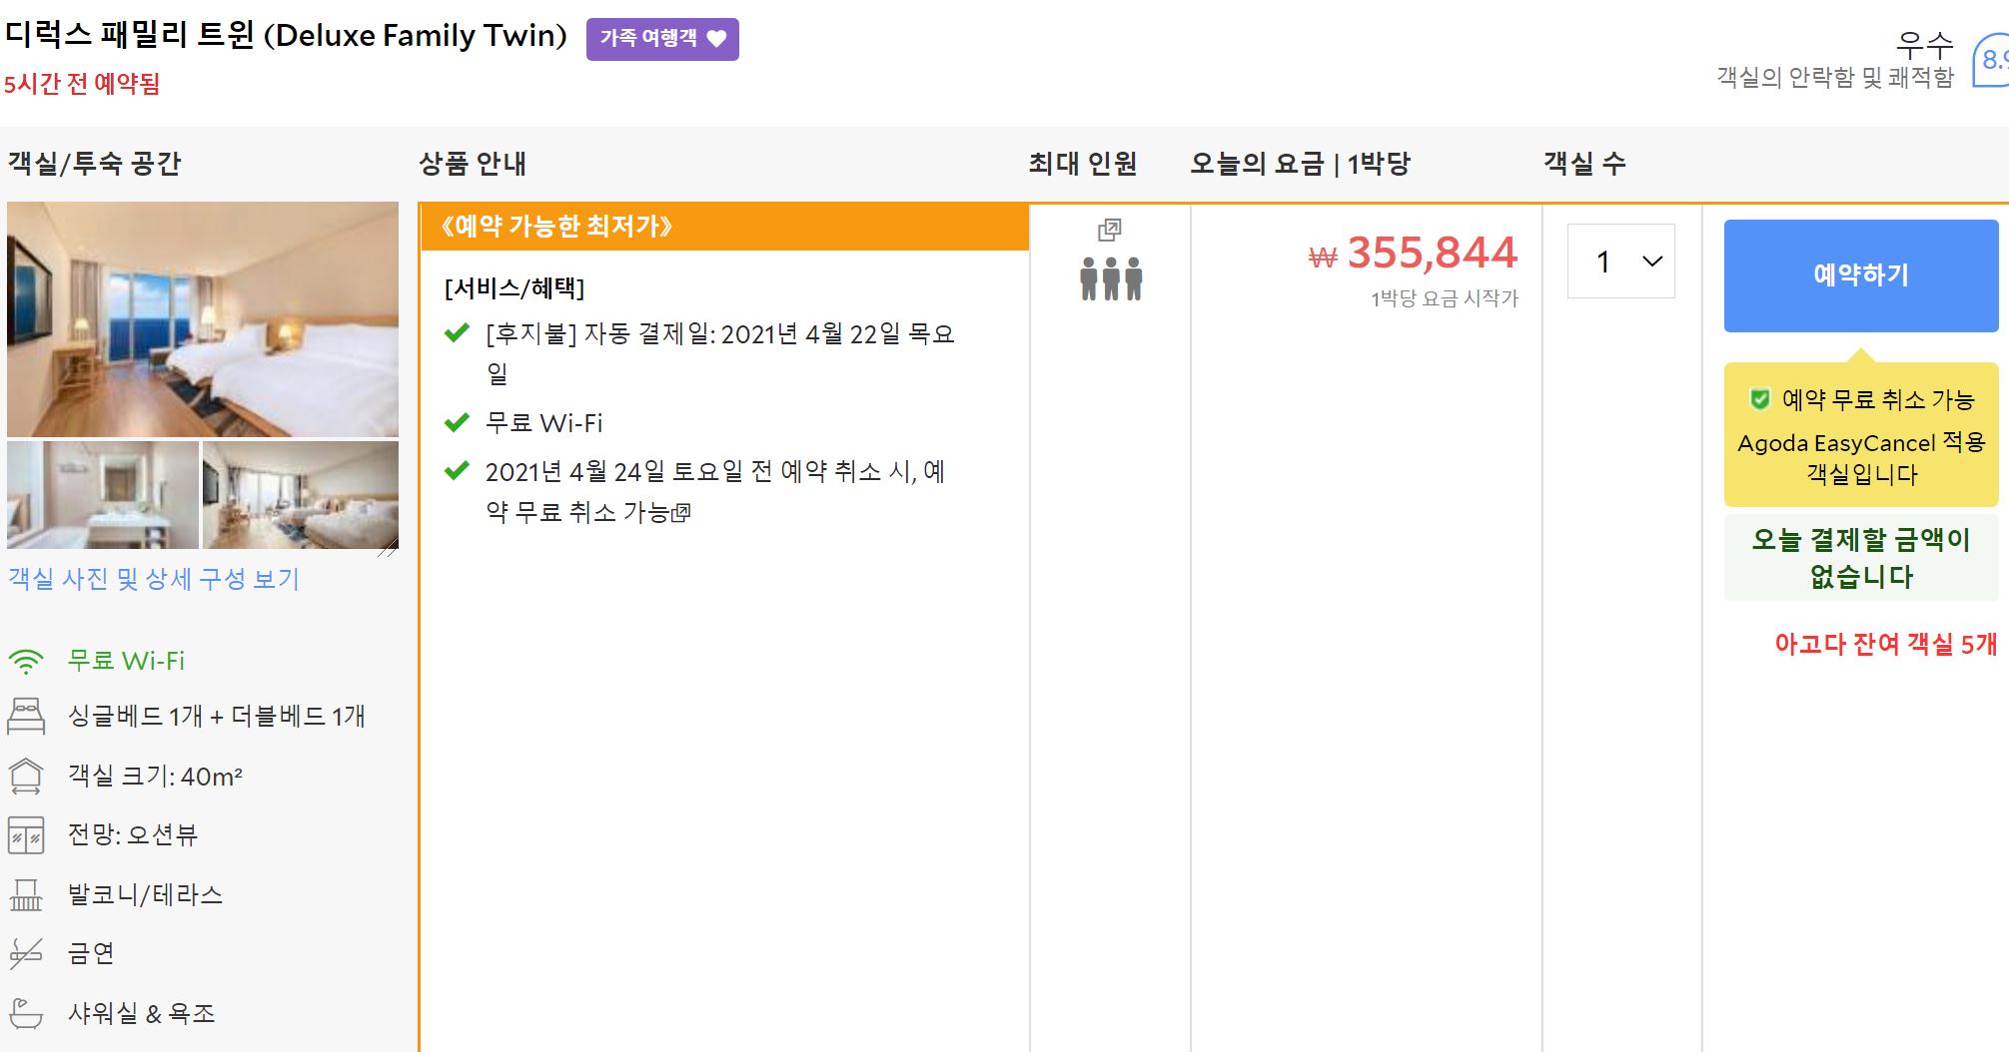This screenshot has height=1052, width=2009.
Task: Click the room size 40m² icon
Action: (26, 776)
